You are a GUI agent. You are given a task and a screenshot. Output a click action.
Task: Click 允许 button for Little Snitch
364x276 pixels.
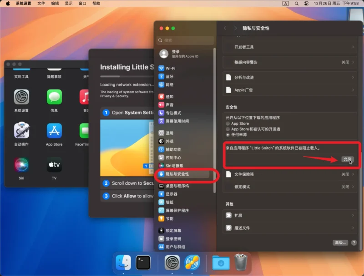tap(348, 159)
